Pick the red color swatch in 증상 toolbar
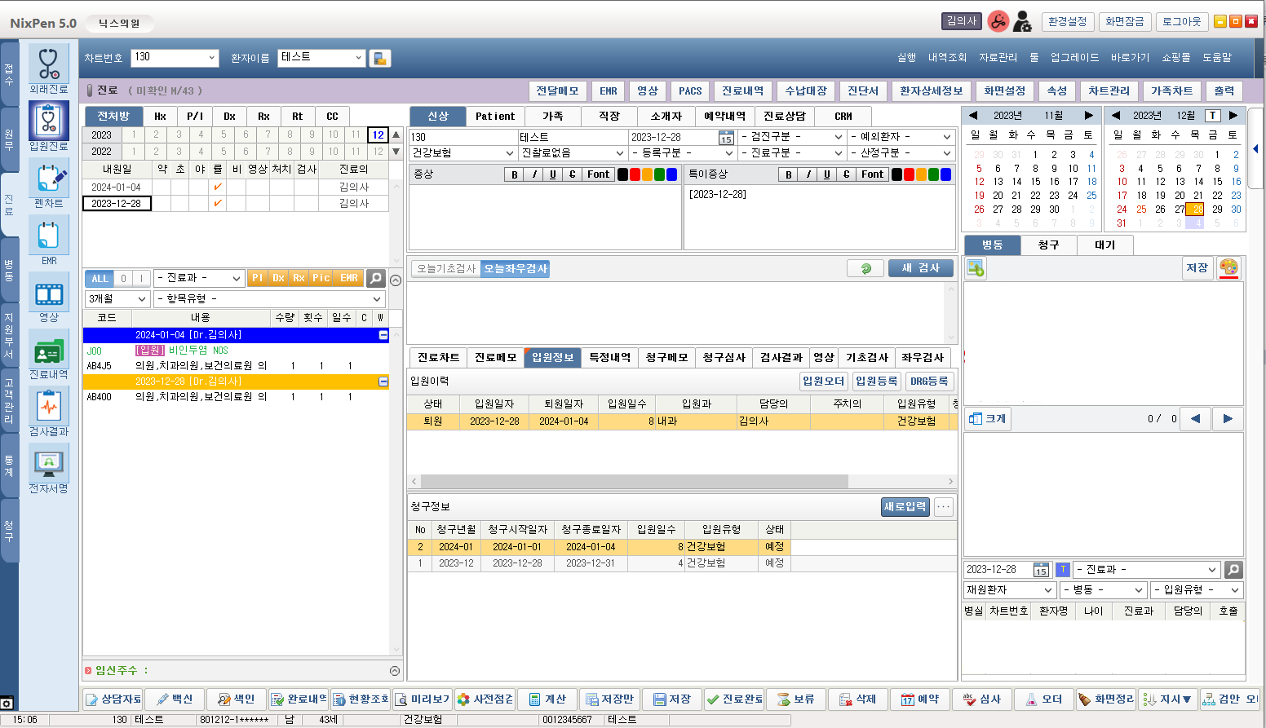Image resolution: width=1266 pixels, height=728 pixels. [x=635, y=174]
